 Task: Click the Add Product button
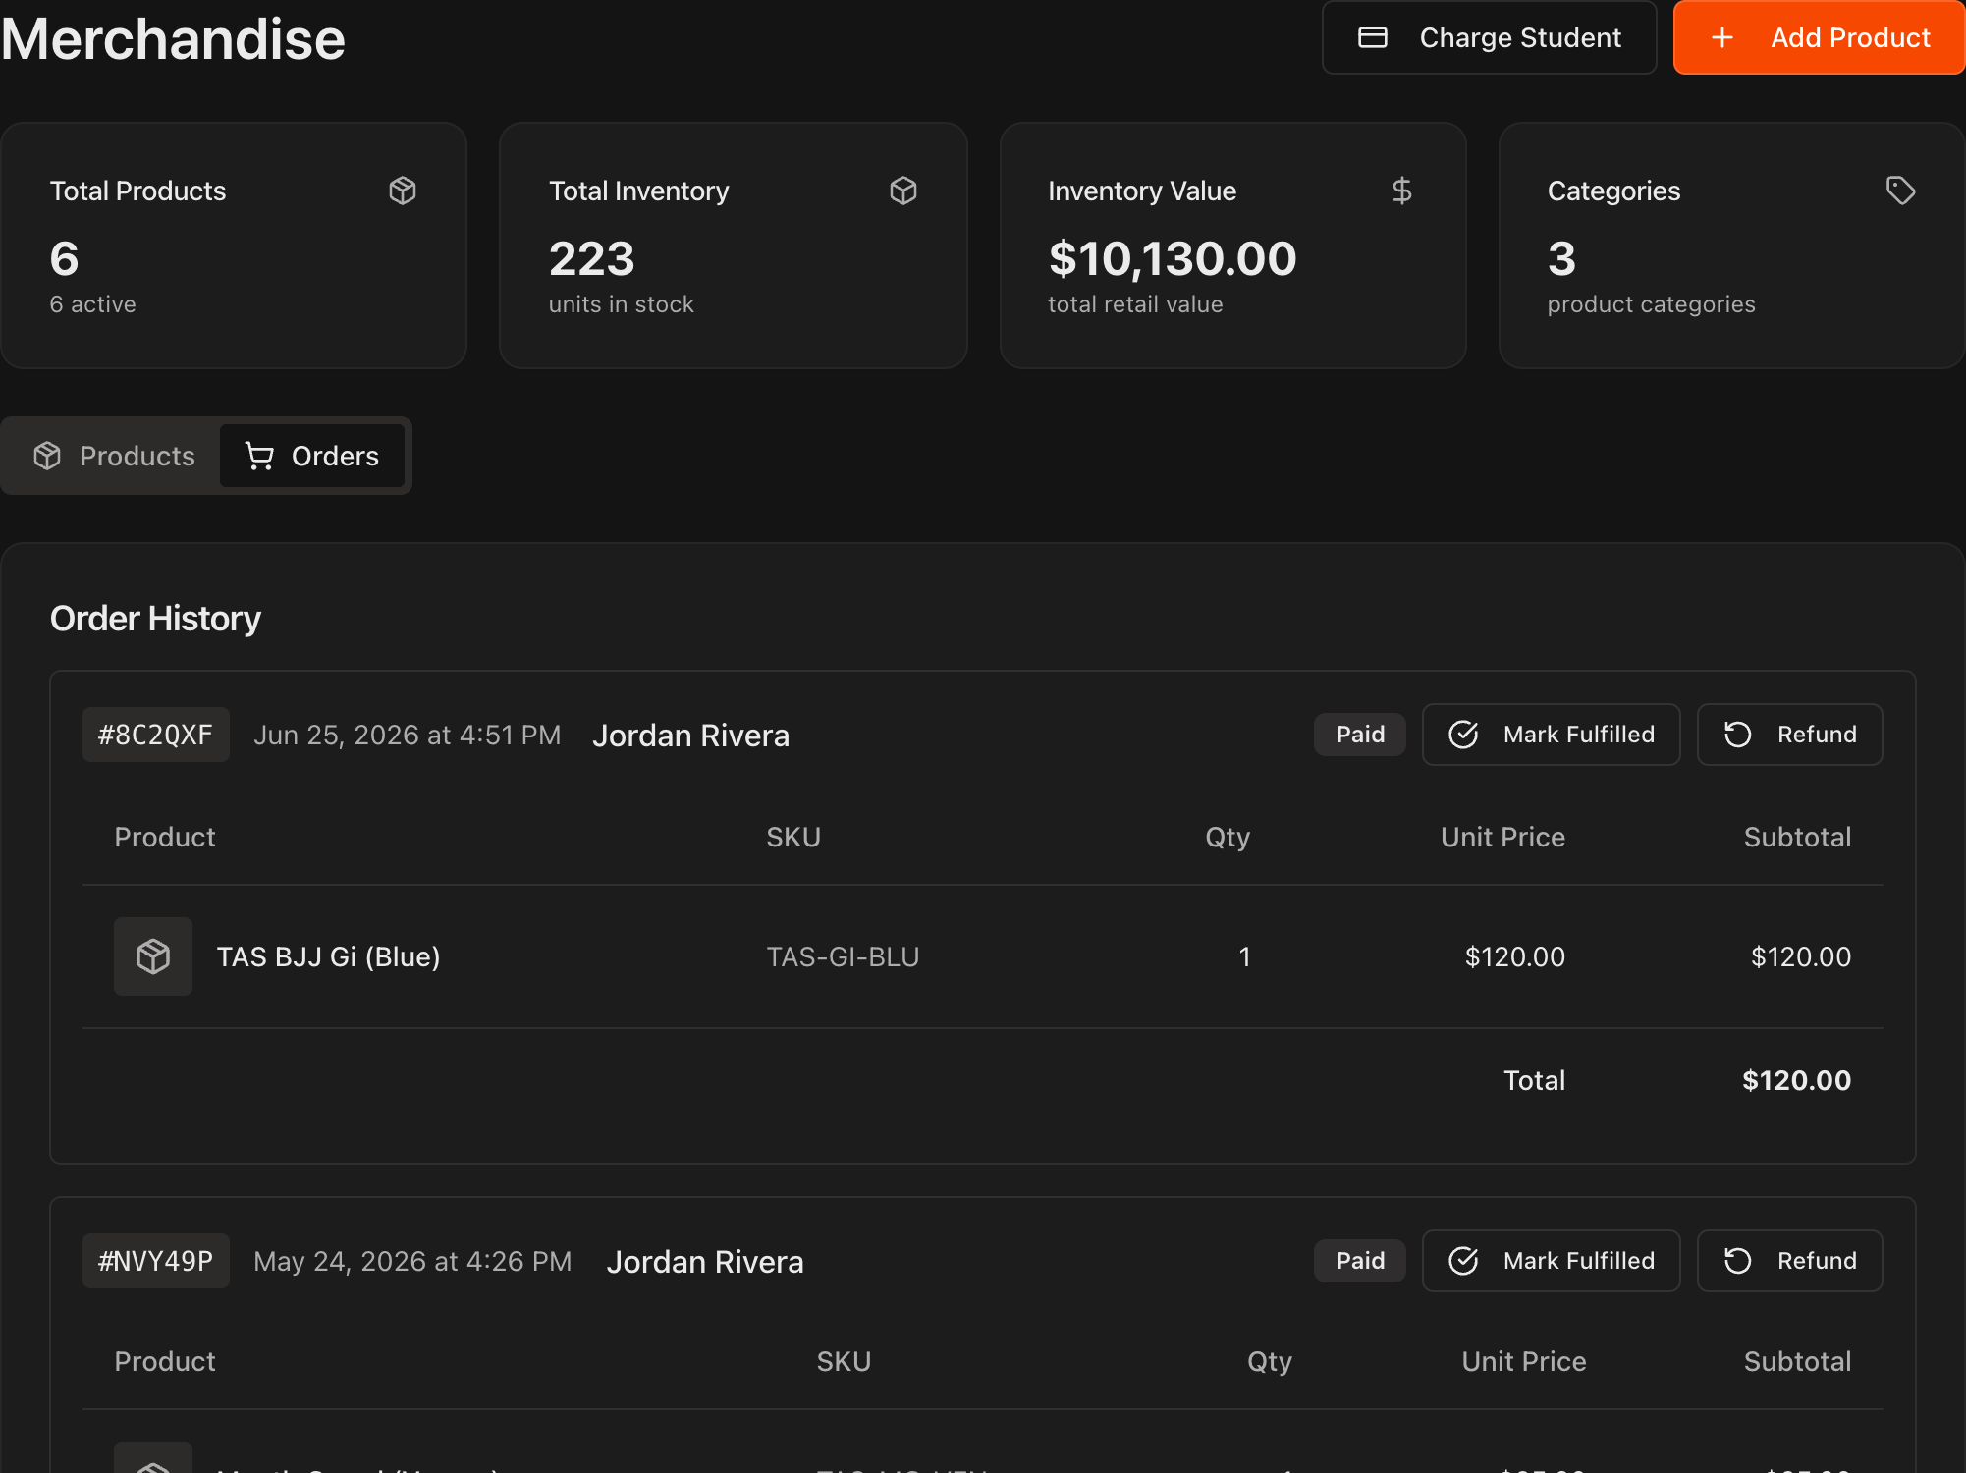1819,37
